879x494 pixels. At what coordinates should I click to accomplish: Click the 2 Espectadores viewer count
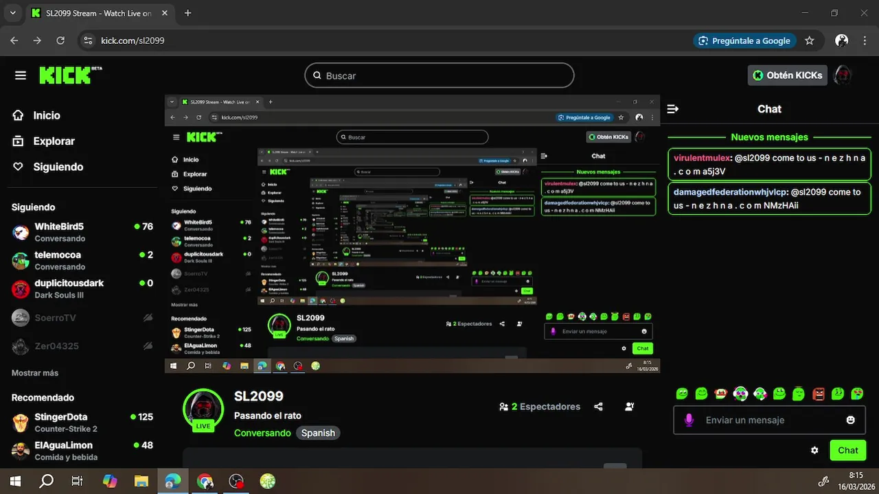pyautogui.click(x=540, y=407)
